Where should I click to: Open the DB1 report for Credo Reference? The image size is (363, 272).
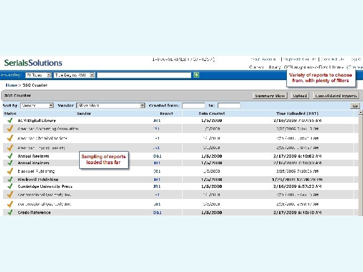pyautogui.click(x=157, y=213)
